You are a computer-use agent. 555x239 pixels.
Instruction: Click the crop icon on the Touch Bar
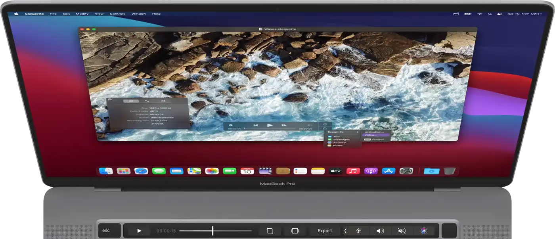270,231
